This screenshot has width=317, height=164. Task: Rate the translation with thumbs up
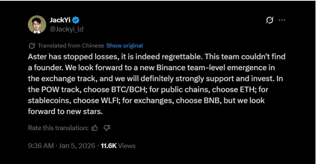pyautogui.click(x=95, y=128)
